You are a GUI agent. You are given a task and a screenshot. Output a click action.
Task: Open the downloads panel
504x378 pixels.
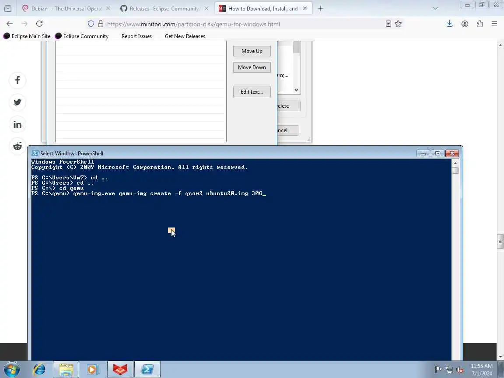coord(450,24)
